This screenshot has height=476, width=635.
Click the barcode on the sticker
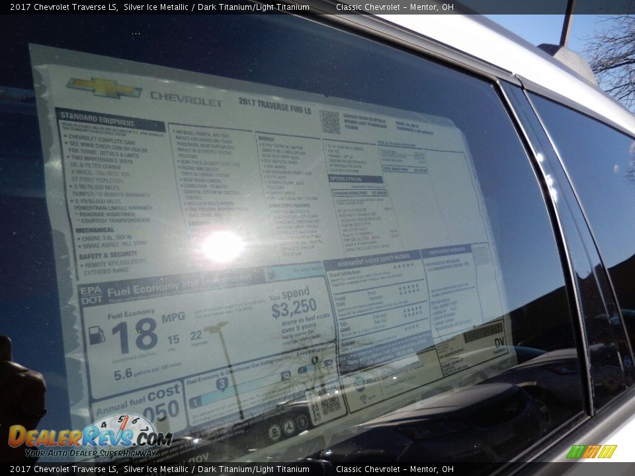483,332
